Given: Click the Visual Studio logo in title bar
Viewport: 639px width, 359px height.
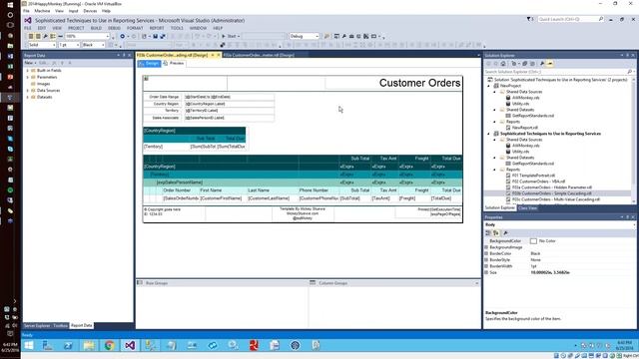Looking at the screenshot, I should tap(28, 20).
